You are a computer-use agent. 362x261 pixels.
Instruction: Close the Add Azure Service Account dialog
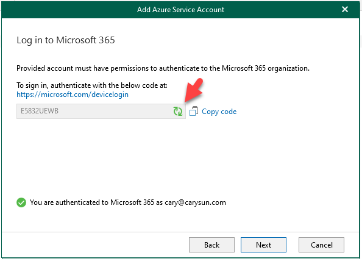(345, 9)
